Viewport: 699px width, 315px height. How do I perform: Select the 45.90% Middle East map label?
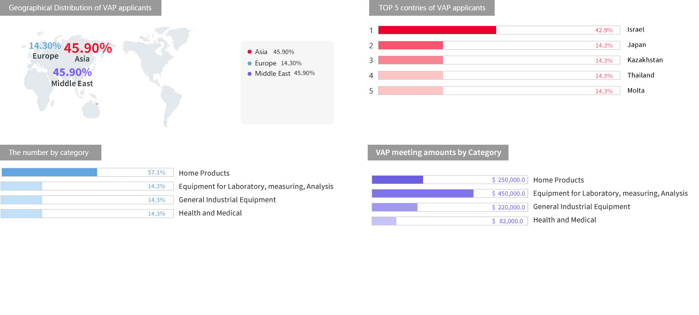(72, 73)
